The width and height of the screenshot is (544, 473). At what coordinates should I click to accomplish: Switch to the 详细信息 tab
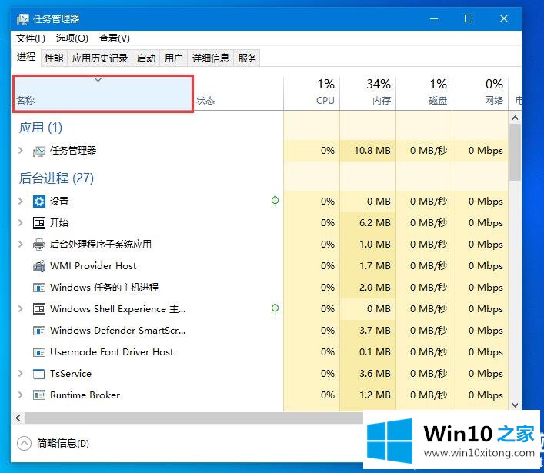(211, 58)
